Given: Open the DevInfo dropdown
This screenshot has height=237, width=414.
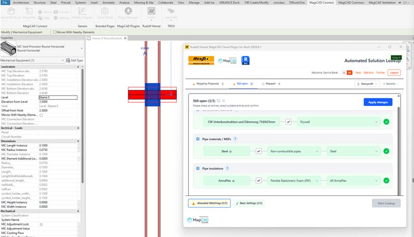Looking at the screenshot, I should coord(391,84).
